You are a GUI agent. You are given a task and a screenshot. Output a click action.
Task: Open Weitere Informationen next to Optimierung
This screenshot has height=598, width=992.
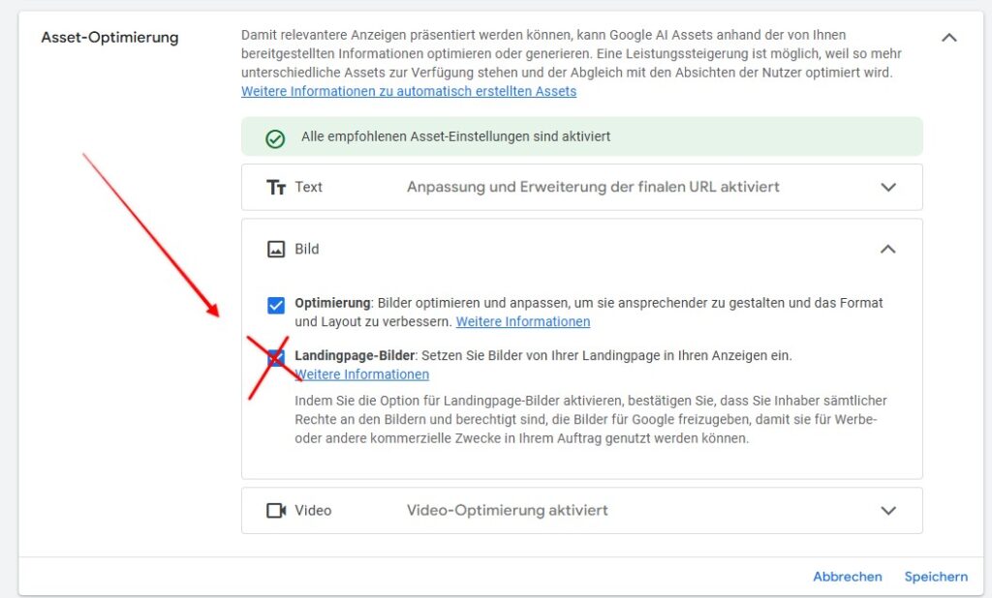(x=522, y=320)
